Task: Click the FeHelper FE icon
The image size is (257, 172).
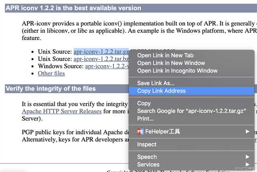Action: (x=140, y=132)
